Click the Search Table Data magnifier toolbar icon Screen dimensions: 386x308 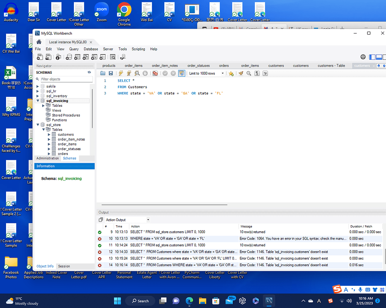point(113,57)
